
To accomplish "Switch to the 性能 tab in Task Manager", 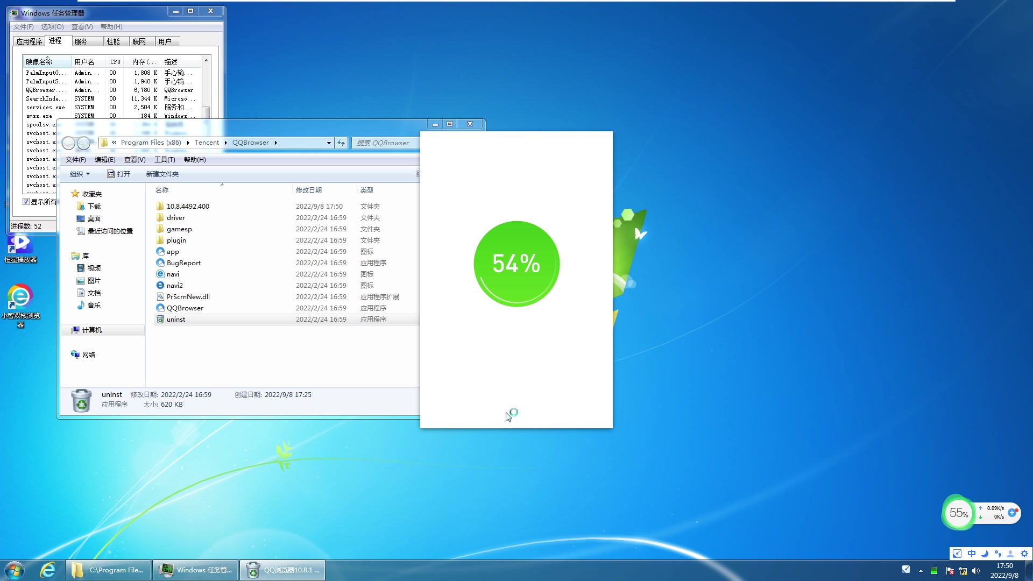I will coord(112,41).
